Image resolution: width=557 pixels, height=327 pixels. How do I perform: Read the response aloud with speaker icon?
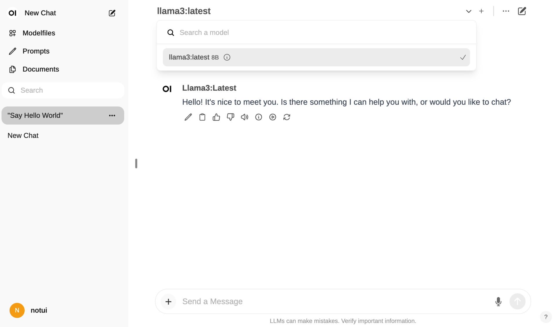click(x=245, y=117)
